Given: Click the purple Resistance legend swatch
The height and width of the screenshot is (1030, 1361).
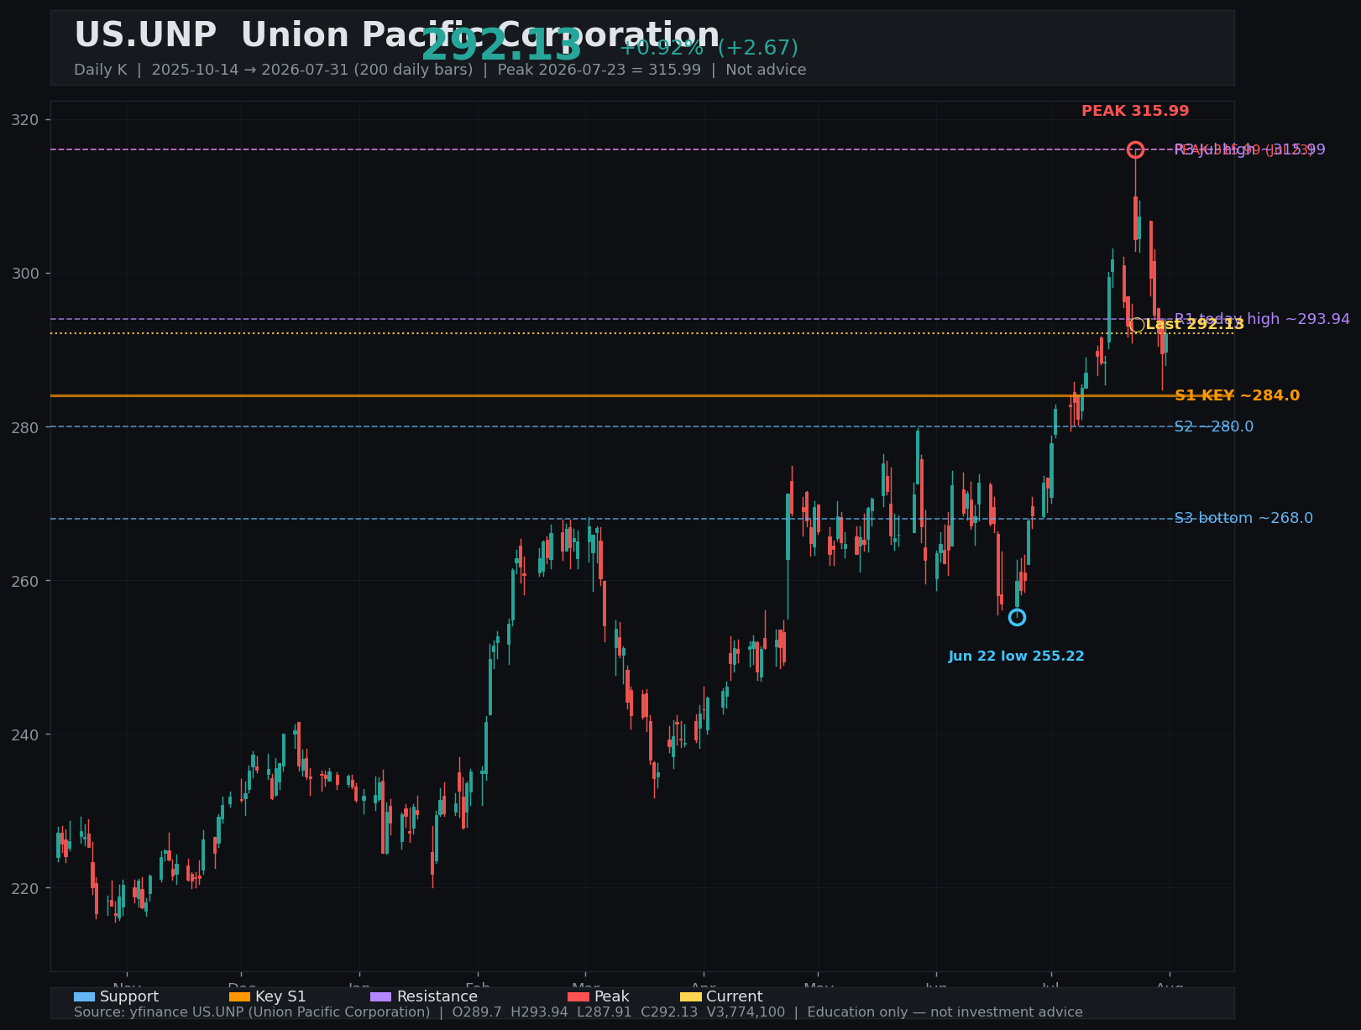Looking at the screenshot, I should [380, 997].
